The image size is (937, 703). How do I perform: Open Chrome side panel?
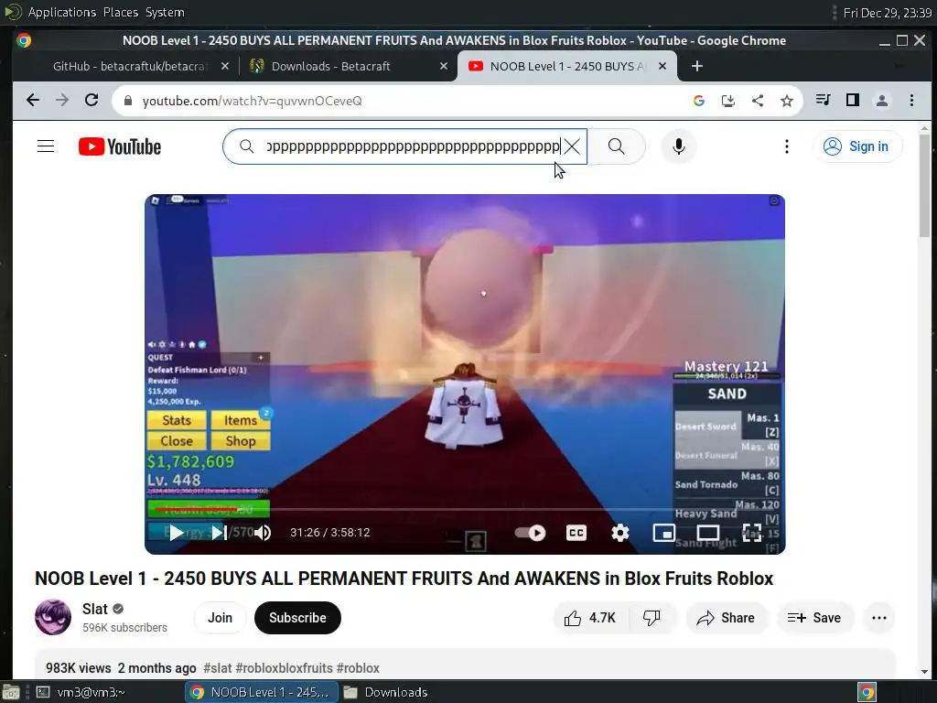(x=853, y=101)
